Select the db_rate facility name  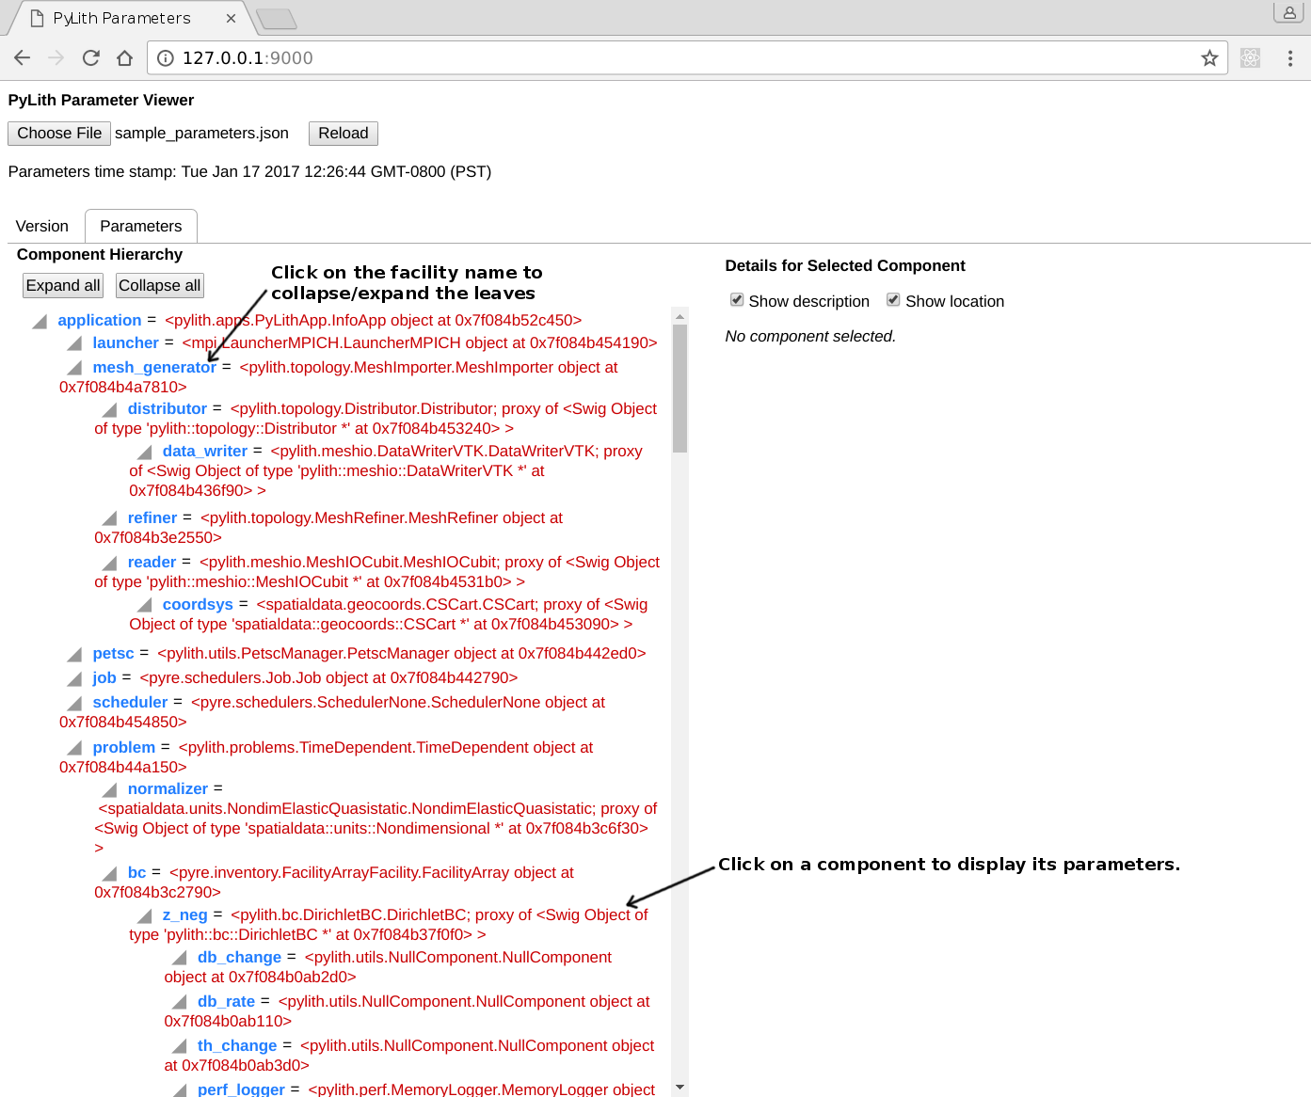click(x=226, y=1001)
